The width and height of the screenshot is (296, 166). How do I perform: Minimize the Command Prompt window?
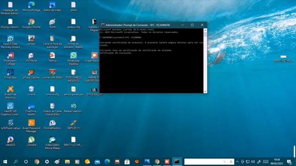point(182,25)
